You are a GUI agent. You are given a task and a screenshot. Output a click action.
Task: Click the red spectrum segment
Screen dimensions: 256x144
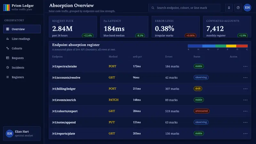point(242,46)
